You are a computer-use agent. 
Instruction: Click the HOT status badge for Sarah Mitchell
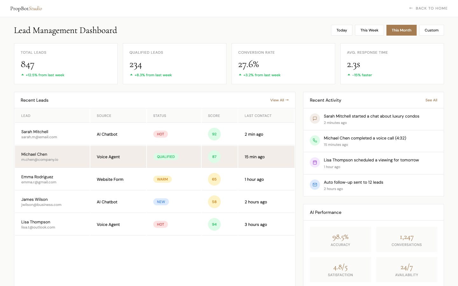coord(161,134)
